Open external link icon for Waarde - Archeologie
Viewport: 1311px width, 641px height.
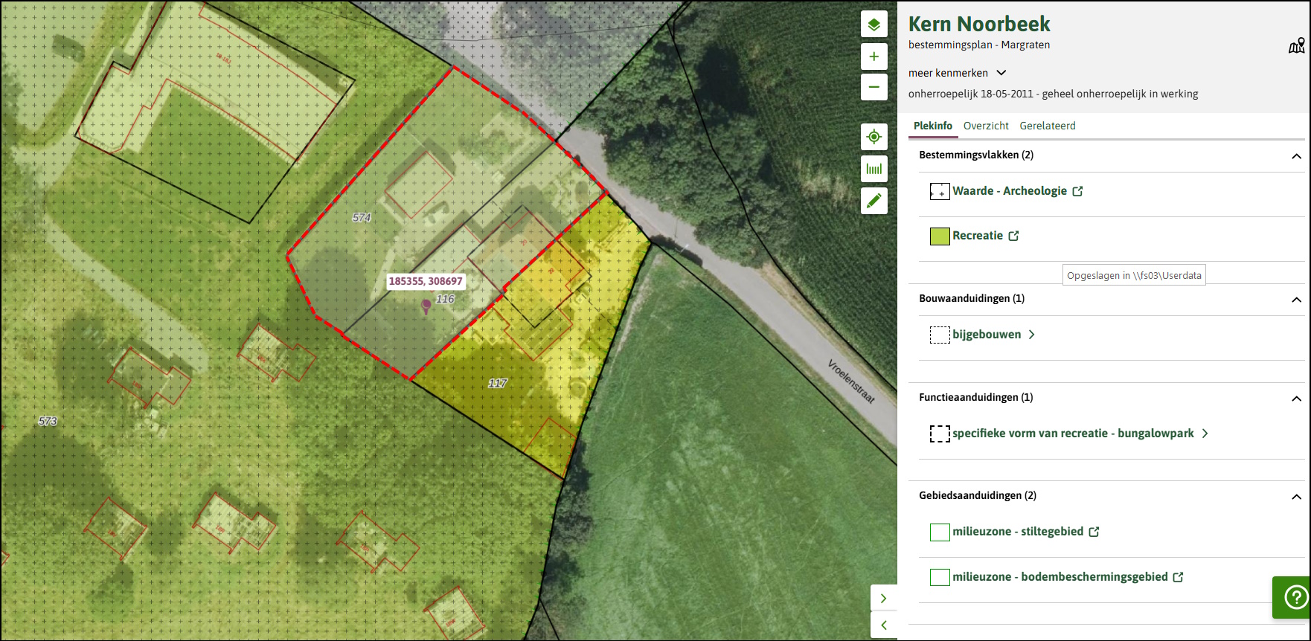click(1077, 191)
